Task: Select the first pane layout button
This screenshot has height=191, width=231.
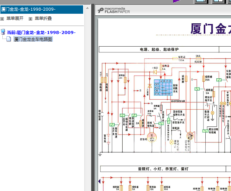Action: pyautogui.click(x=201, y=1)
